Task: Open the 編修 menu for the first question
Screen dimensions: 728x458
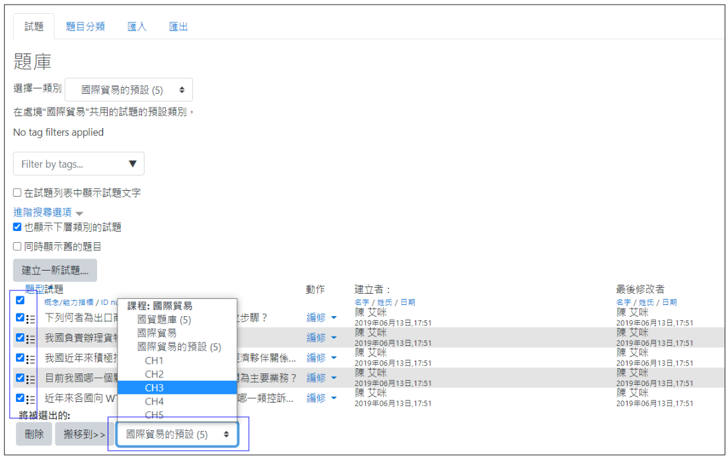Action: [x=322, y=317]
